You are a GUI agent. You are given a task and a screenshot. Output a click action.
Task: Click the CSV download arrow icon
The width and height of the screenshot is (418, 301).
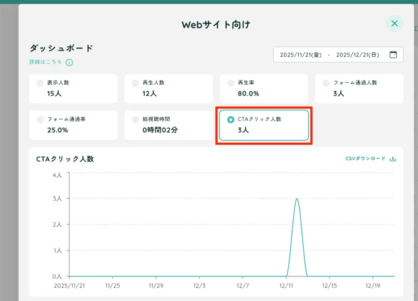click(393, 159)
